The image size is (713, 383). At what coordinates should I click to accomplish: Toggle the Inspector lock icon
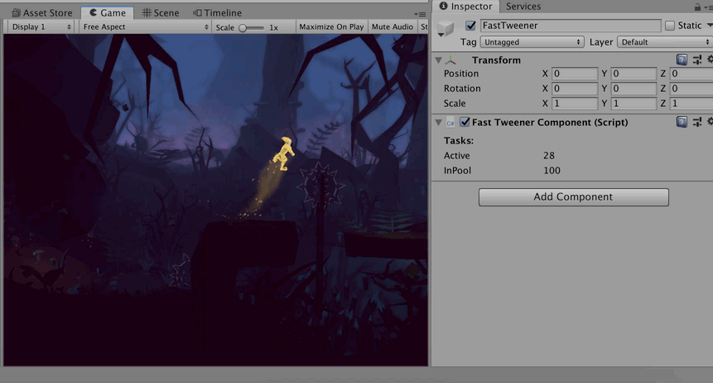(x=697, y=7)
